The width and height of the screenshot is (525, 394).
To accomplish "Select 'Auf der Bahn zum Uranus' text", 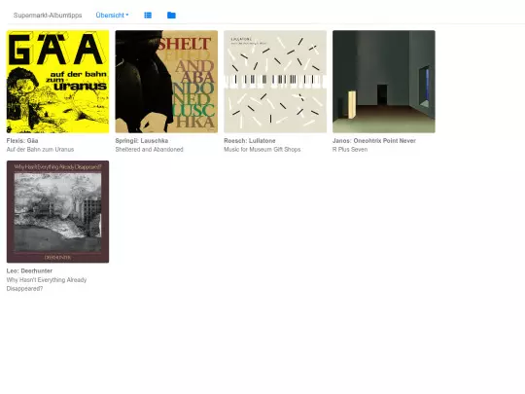I will 40,150.
